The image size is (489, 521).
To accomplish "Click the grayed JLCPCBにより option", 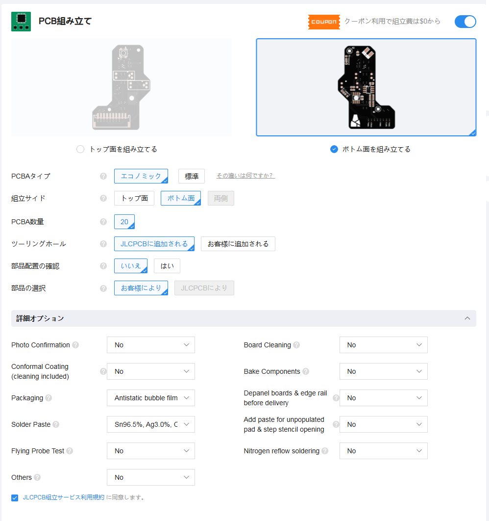I will tap(204, 288).
